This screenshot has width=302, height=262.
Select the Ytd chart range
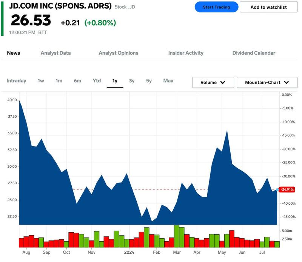97,81
